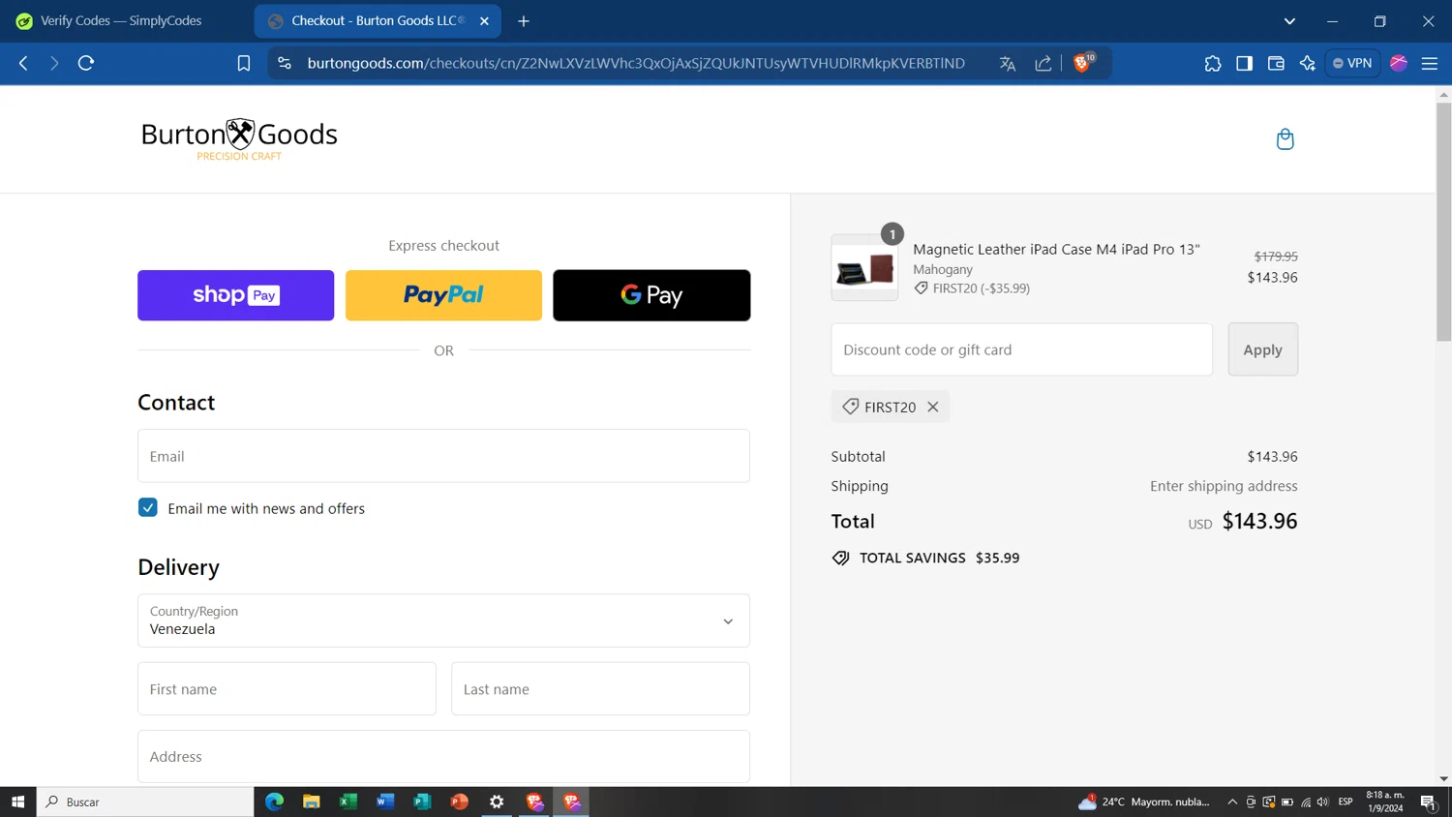Screen dimensions: 1452x817
Task: Open the notifications center icon
Action: [x=1429, y=802]
